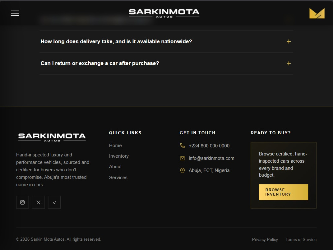Select the Ready To Buy? heading
The height and width of the screenshot is (250, 333).
coord(271,133)
